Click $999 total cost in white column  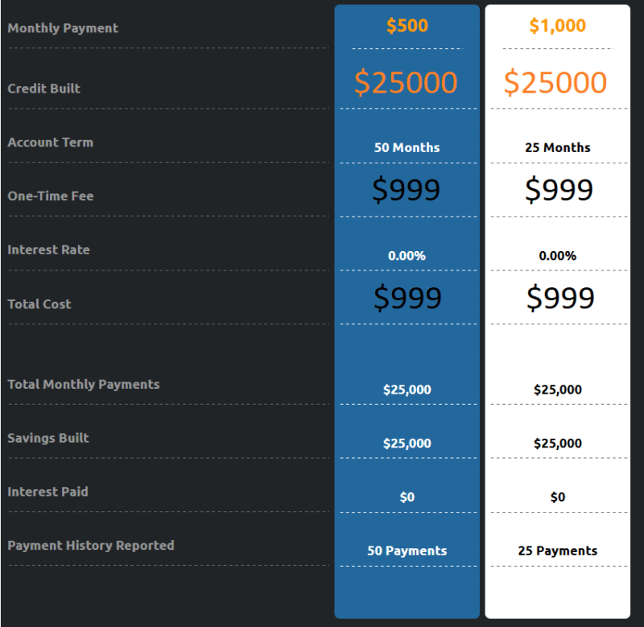tap(560, 297)
